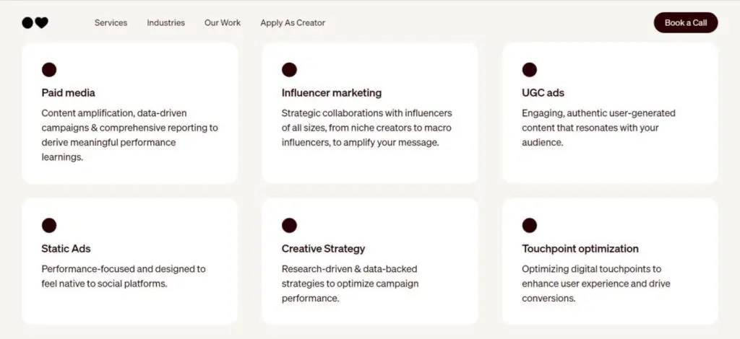Click the Static Ads card title
The width and height of the screenshot is (740, 339).
tap(66, 249)
